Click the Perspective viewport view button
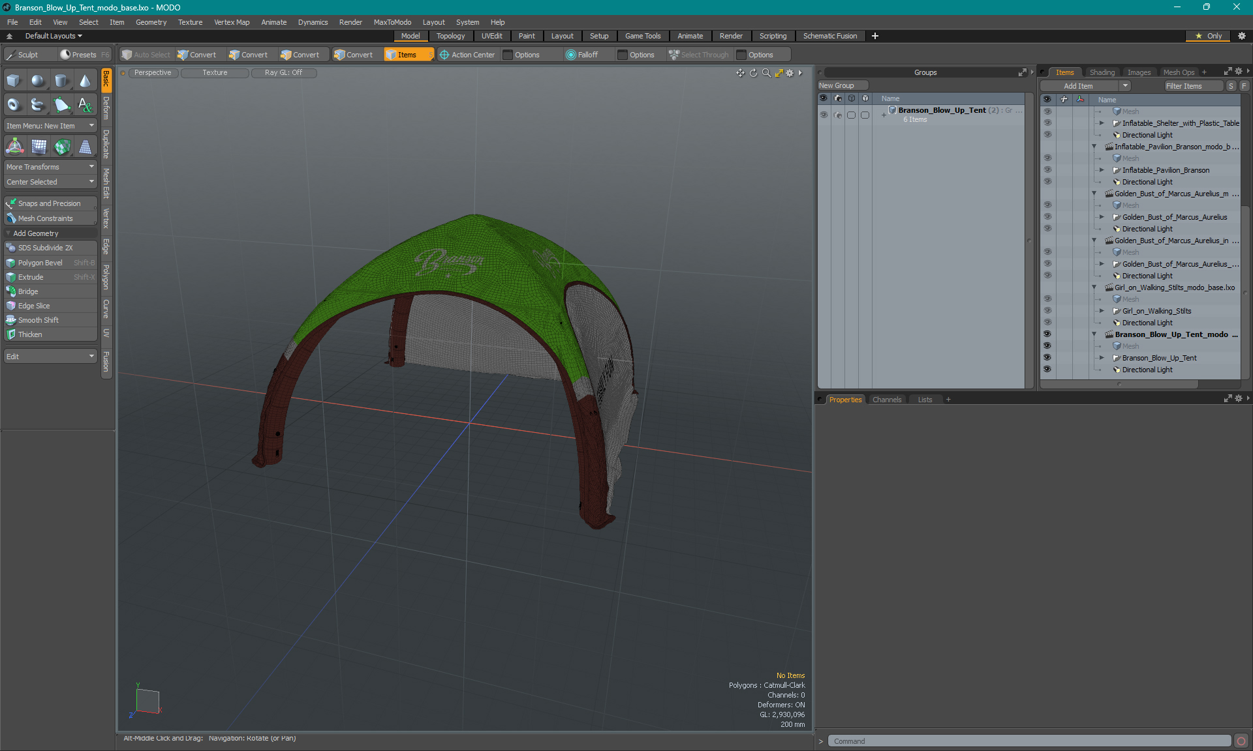Screen dimensions: 1253x751 pos(153,73)
